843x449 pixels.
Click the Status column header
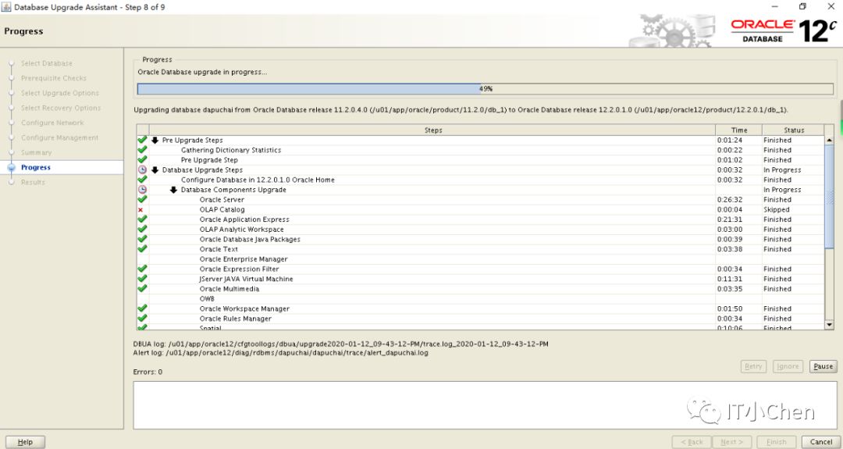tap(794, 130)
